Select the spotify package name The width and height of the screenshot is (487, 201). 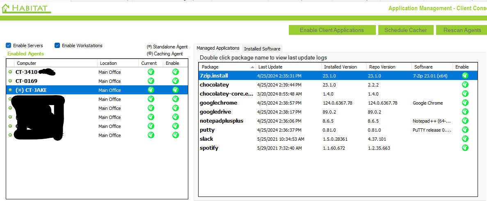pos(209,148)
